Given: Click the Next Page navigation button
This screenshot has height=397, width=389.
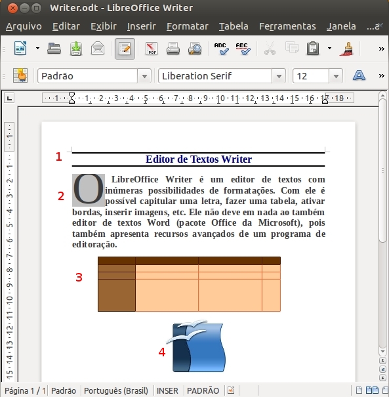Looking at the screenshot, I should point(382,378).
